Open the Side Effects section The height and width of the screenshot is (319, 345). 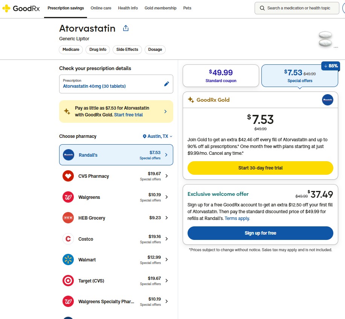coord(127,49)
